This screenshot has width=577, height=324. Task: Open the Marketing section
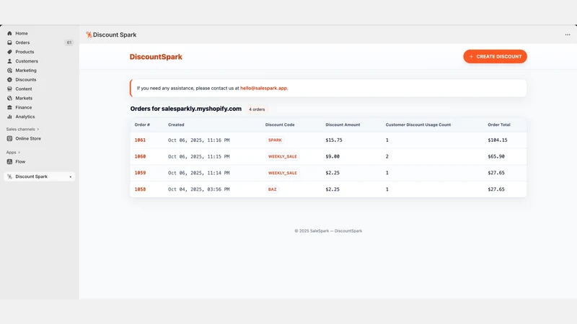[26, 70]
